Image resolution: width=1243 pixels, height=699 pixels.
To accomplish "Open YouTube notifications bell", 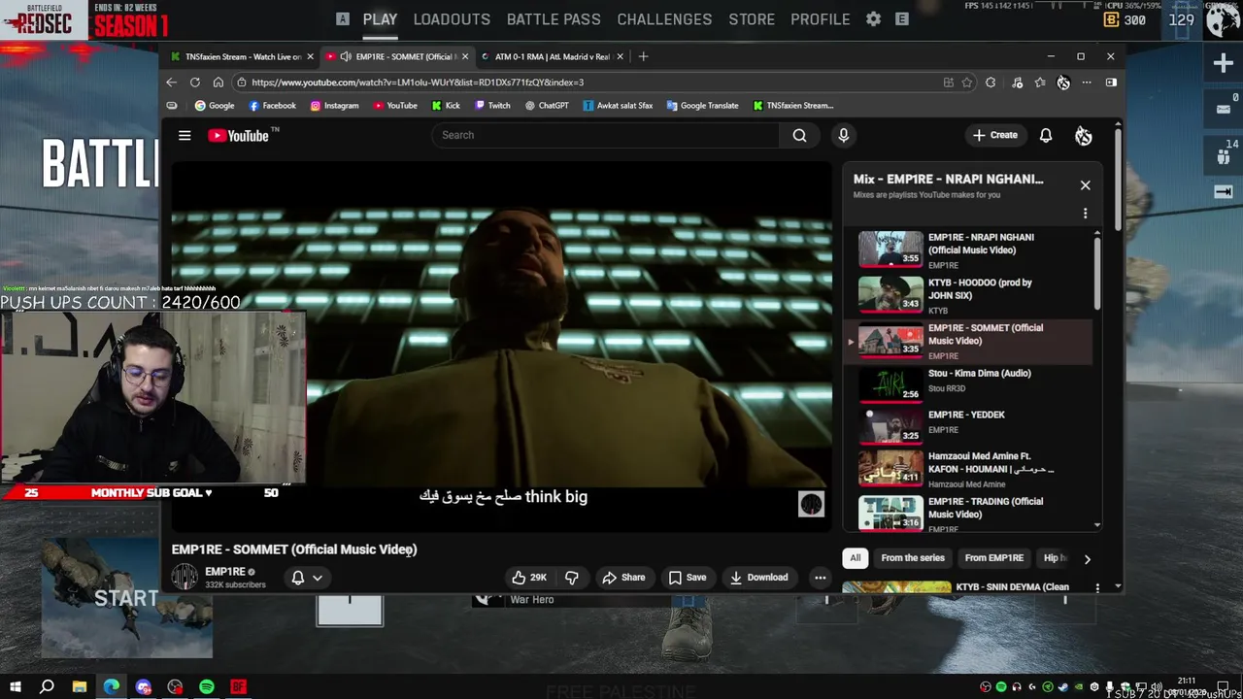I will coord(1046,135).
